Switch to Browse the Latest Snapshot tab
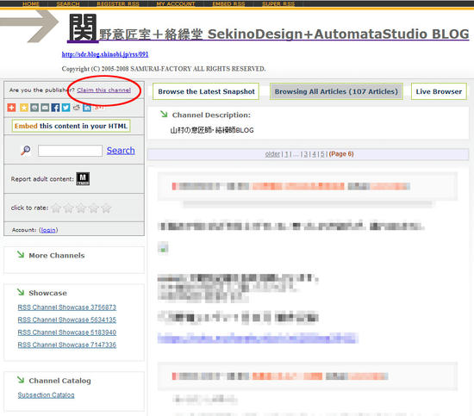 (x=206, y=91)
